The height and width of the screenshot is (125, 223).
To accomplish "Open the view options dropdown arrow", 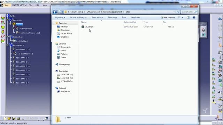I will [183, 17].
